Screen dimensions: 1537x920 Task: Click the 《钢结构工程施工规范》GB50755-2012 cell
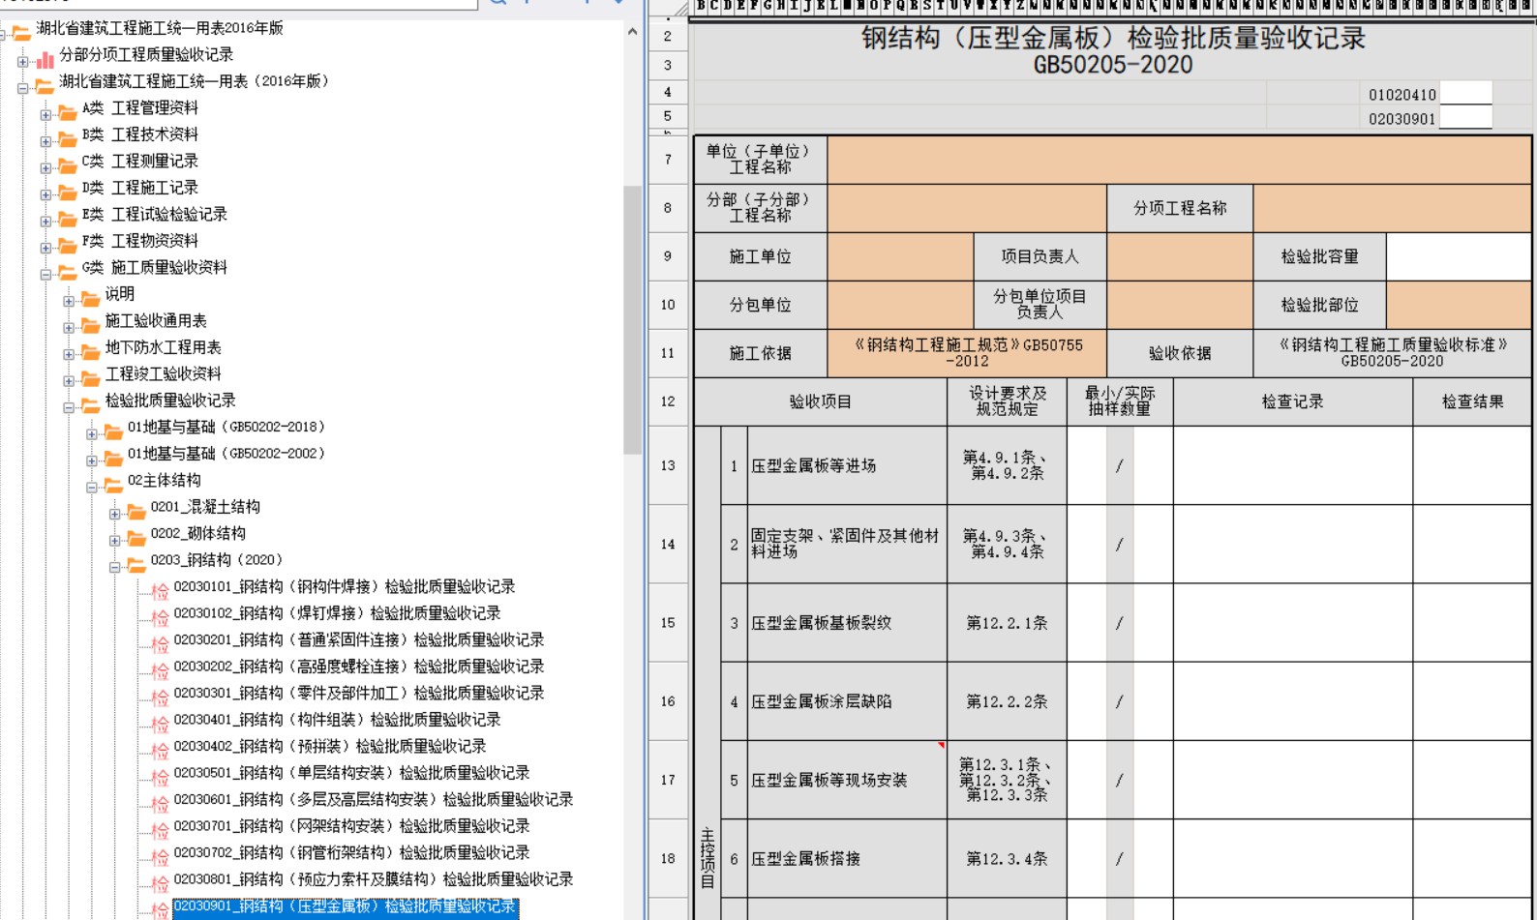[967, 353]
